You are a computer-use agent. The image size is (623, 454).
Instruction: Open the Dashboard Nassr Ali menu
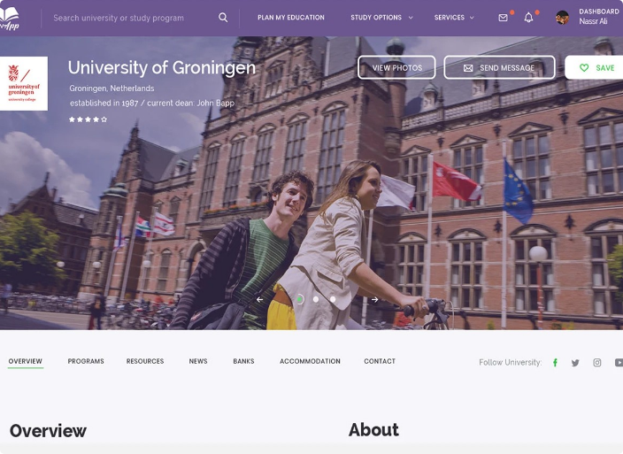coord(598,17)
